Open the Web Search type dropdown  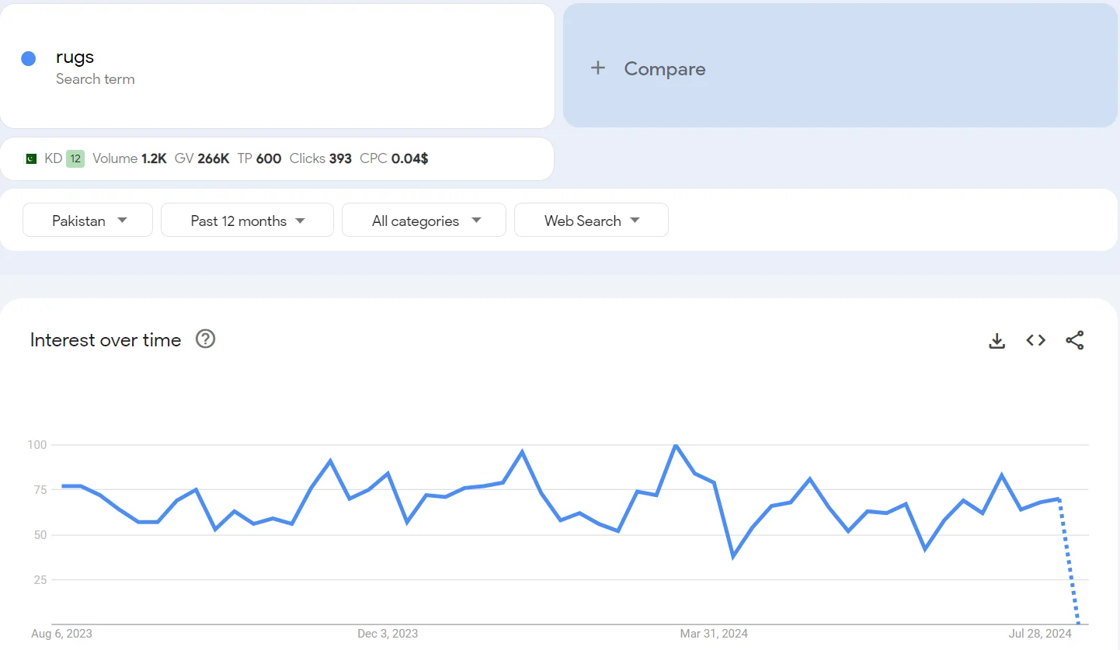591,220
